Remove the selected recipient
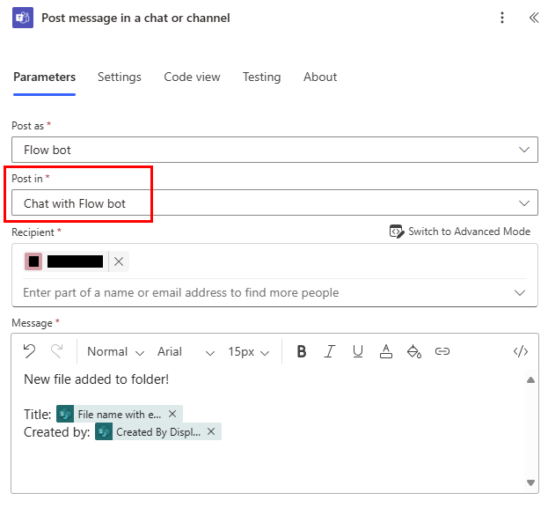This screenshot has height=515, width=548. pos(119,261)
